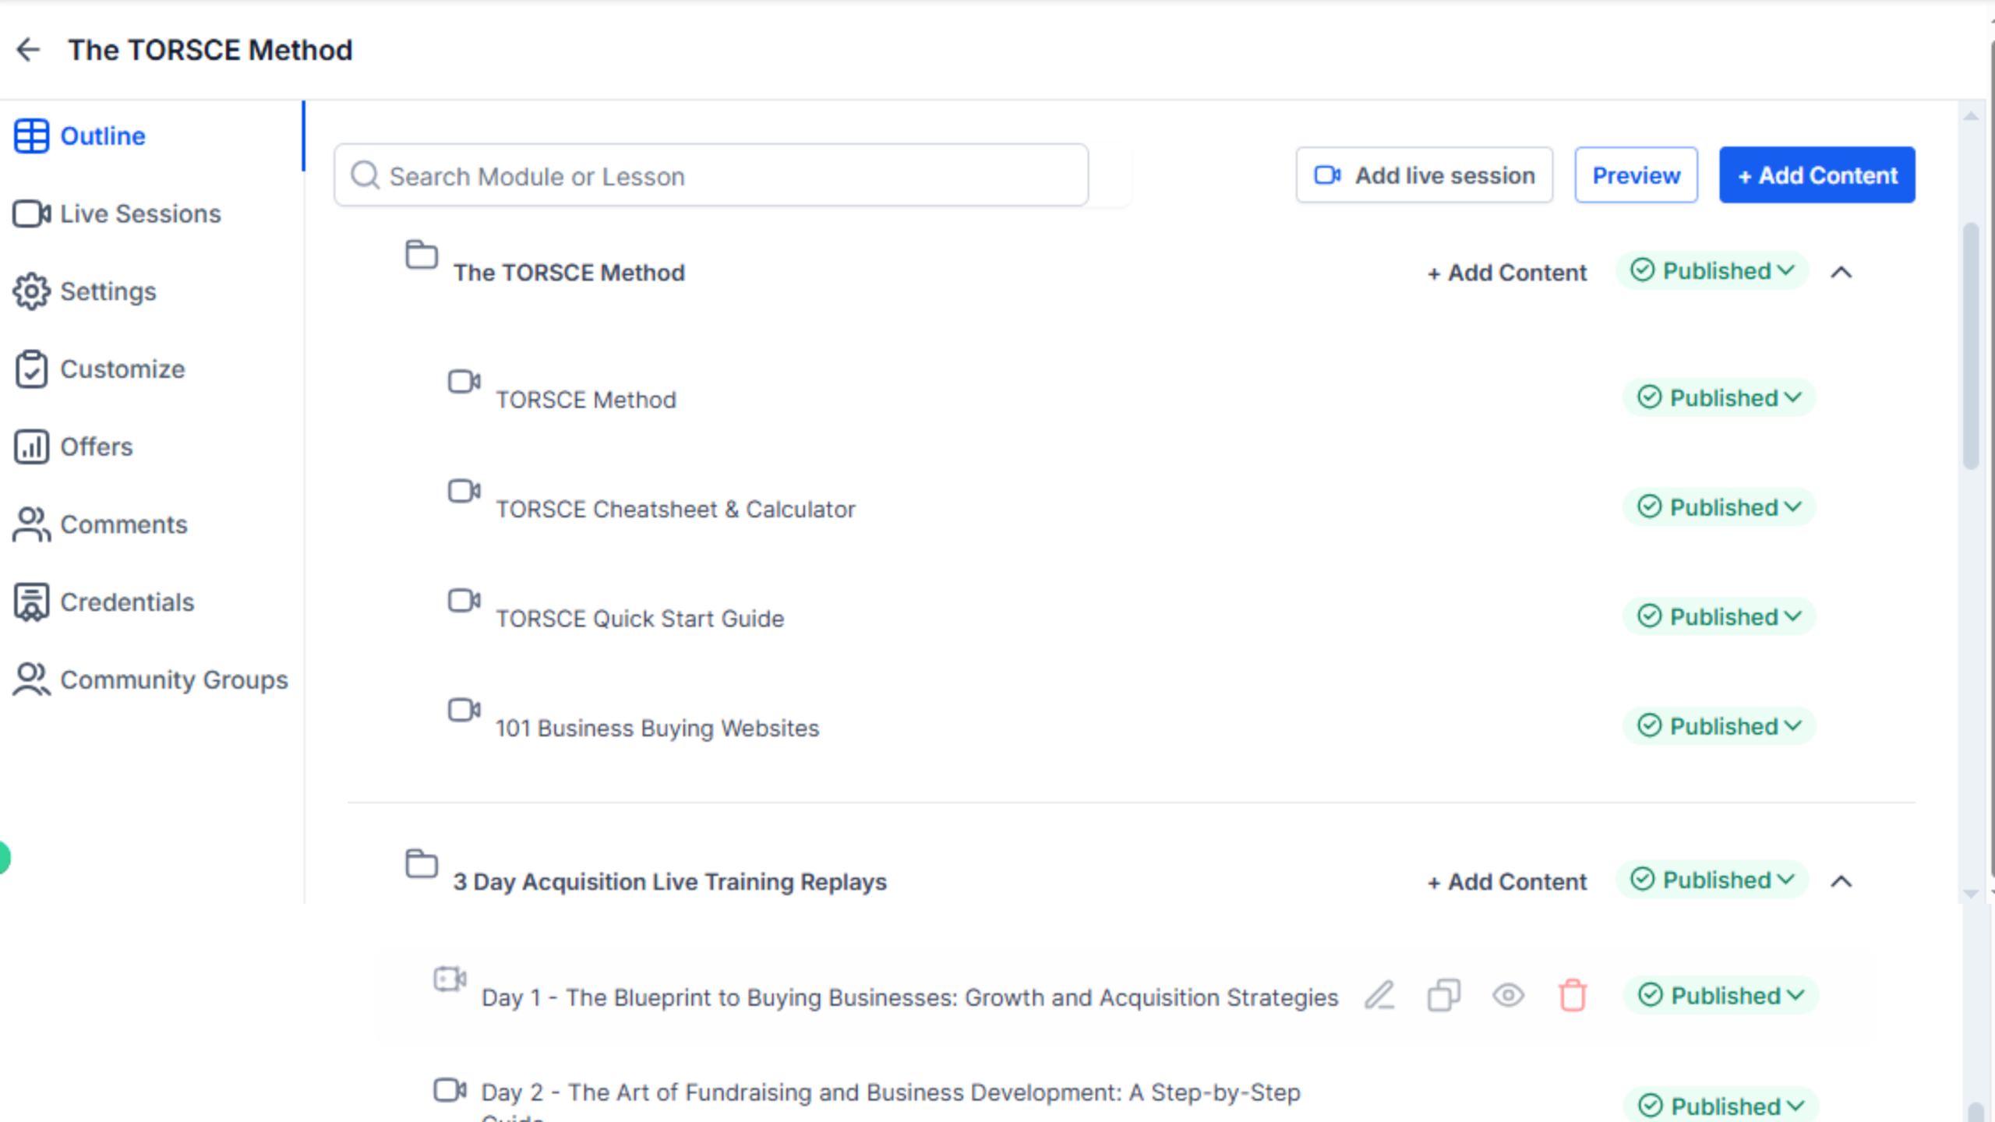Viewport: 1995px width, 1122px height.
Task: Click the Preview button
Action: (x=1636, y=175)
